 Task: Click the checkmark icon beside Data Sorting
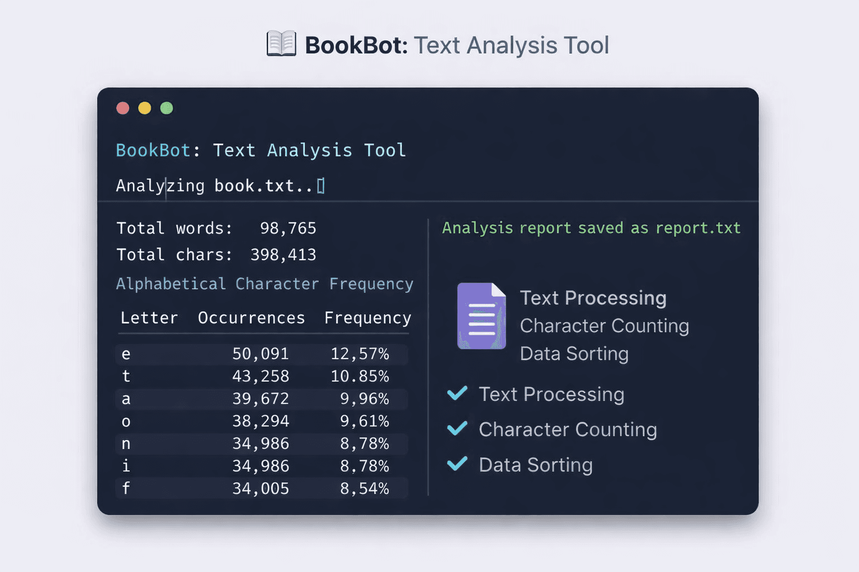coord(457,464)
